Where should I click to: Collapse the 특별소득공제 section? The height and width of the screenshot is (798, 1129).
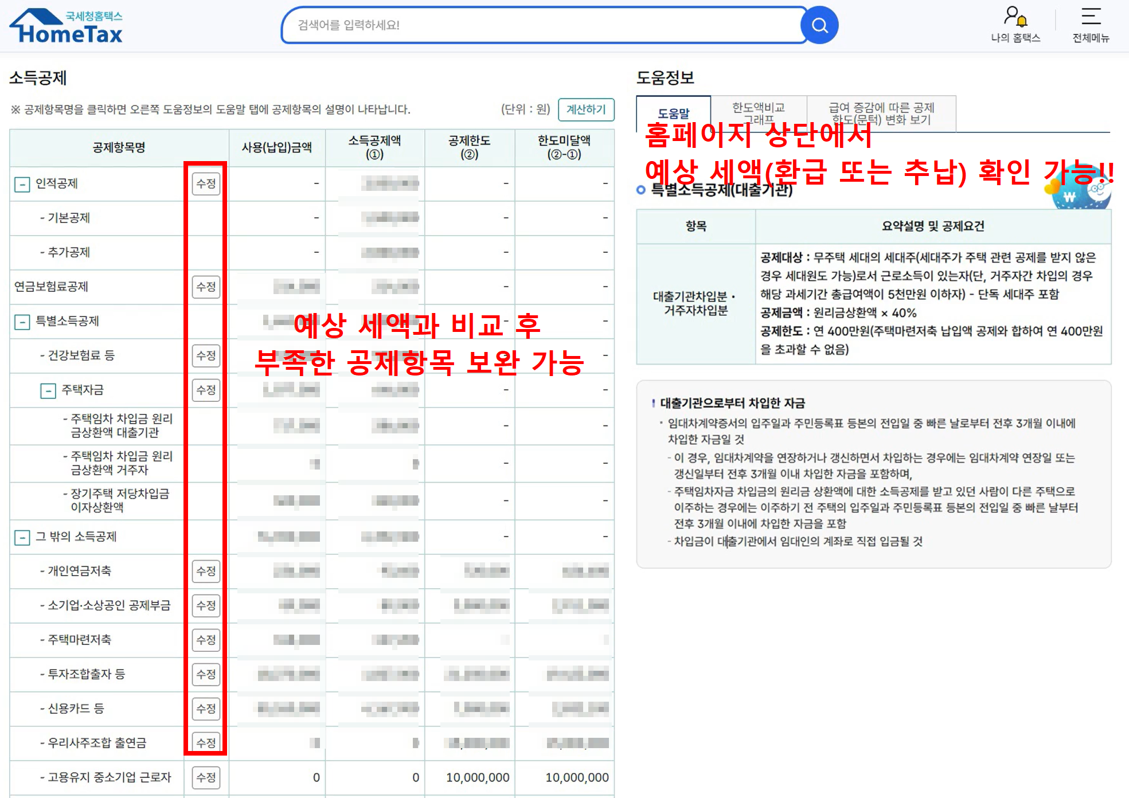[22, 322]
